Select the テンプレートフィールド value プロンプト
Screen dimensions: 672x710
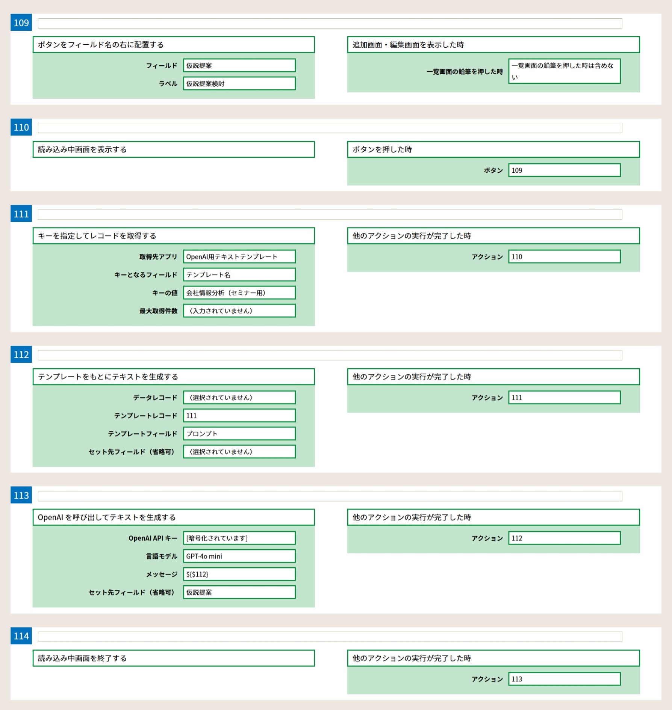[239, 434]
